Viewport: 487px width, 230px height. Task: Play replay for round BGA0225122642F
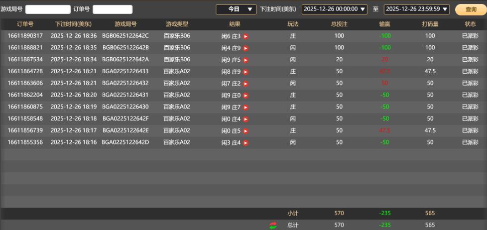pyautogui.click(x=245, y=119)
